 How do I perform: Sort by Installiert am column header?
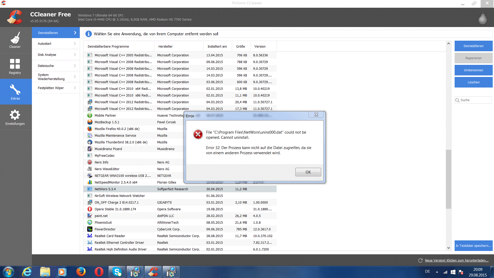(x=217, y=47)
